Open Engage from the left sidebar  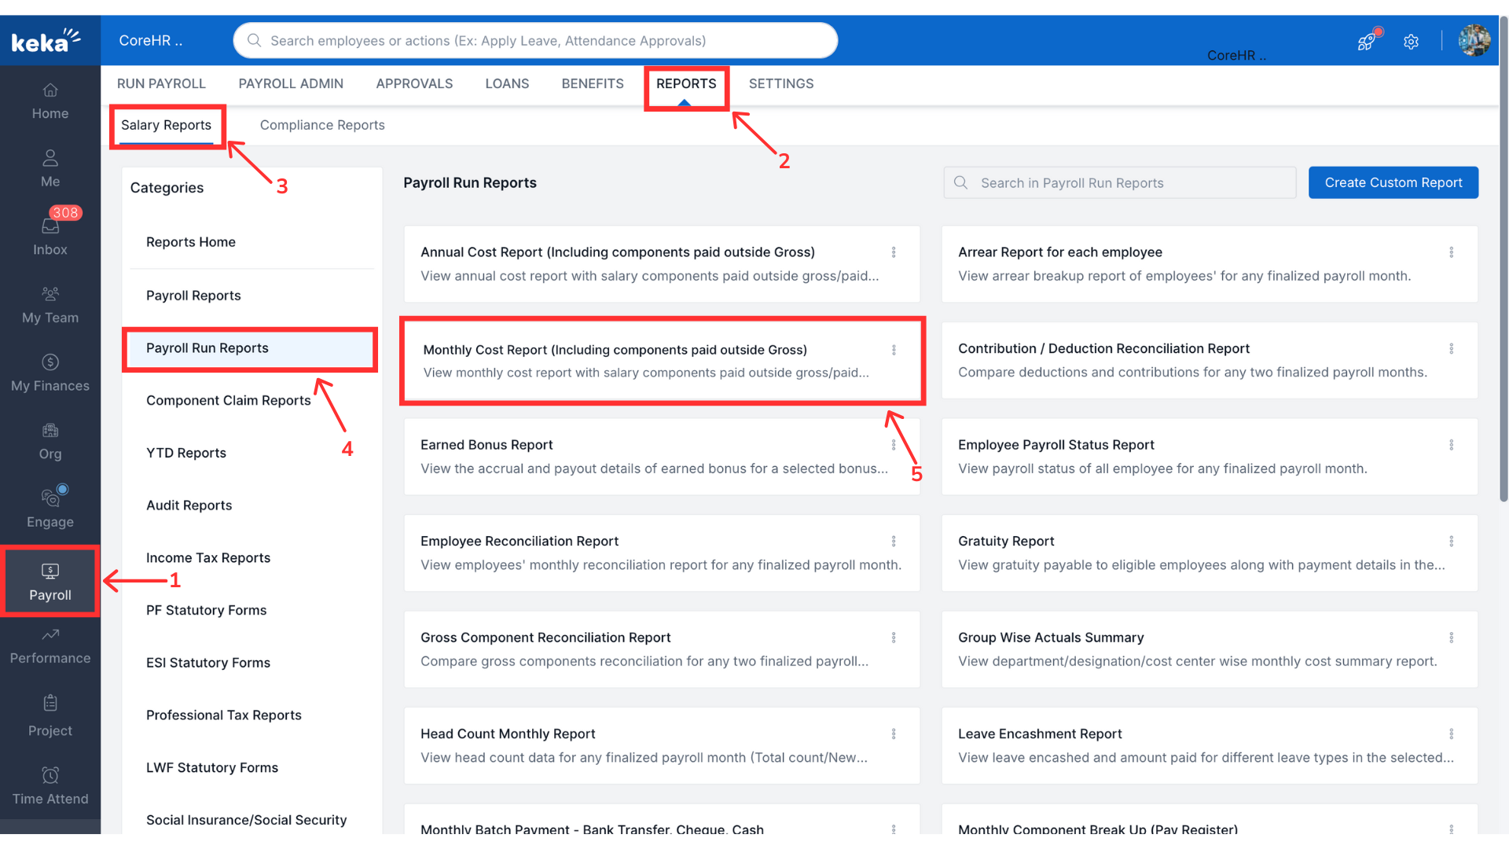tap(50, 508)
